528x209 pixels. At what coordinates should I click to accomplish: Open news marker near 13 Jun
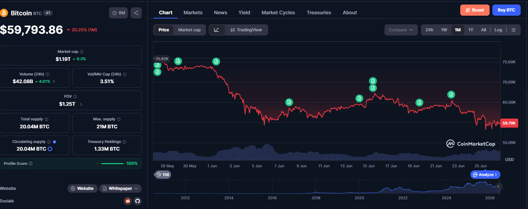point(359,98)
